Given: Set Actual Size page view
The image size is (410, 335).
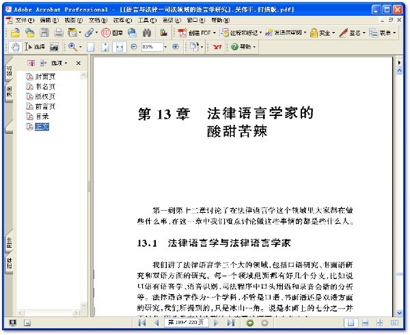Looking at the screenshot, I should tap(90, 47).
